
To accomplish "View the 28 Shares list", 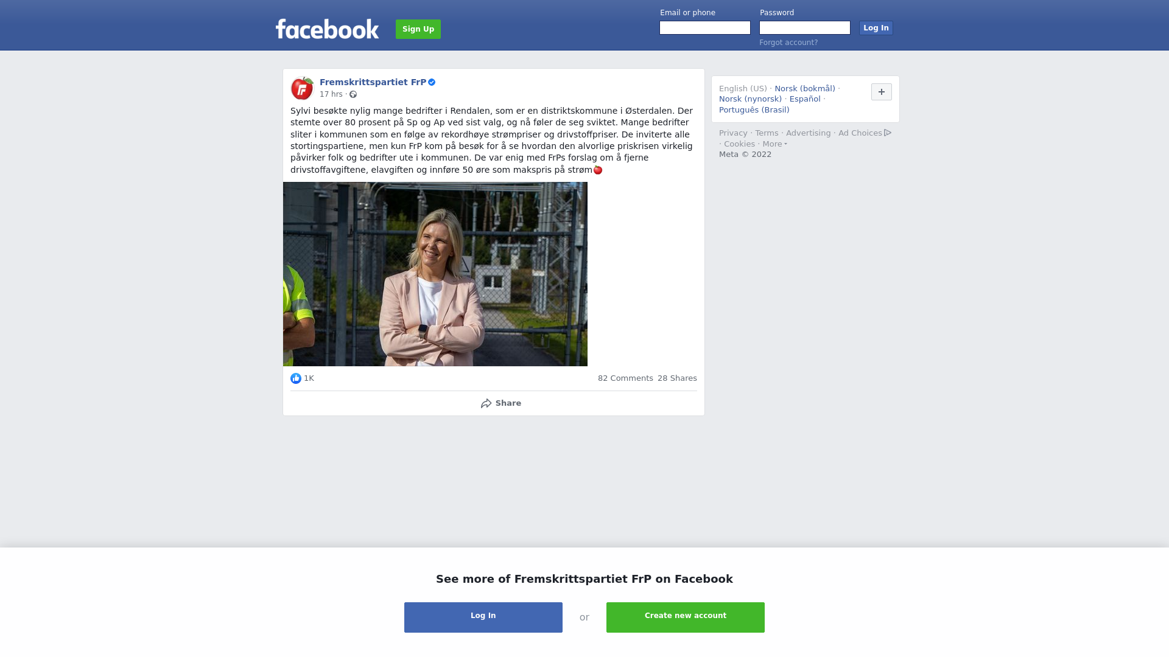I will [677, 378].
